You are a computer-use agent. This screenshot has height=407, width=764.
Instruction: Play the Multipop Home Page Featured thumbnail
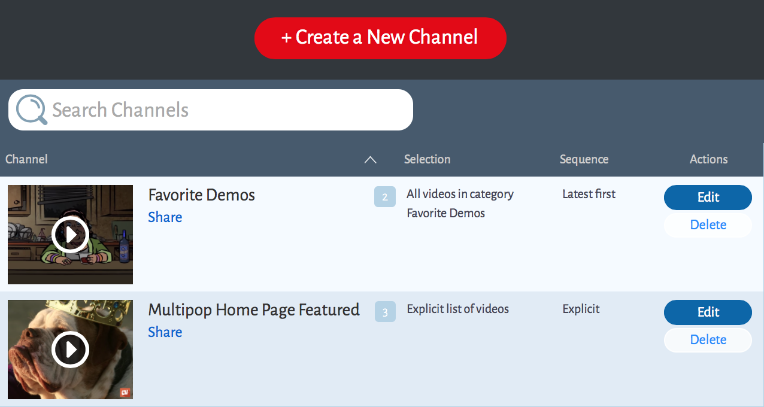coord(70,350)
